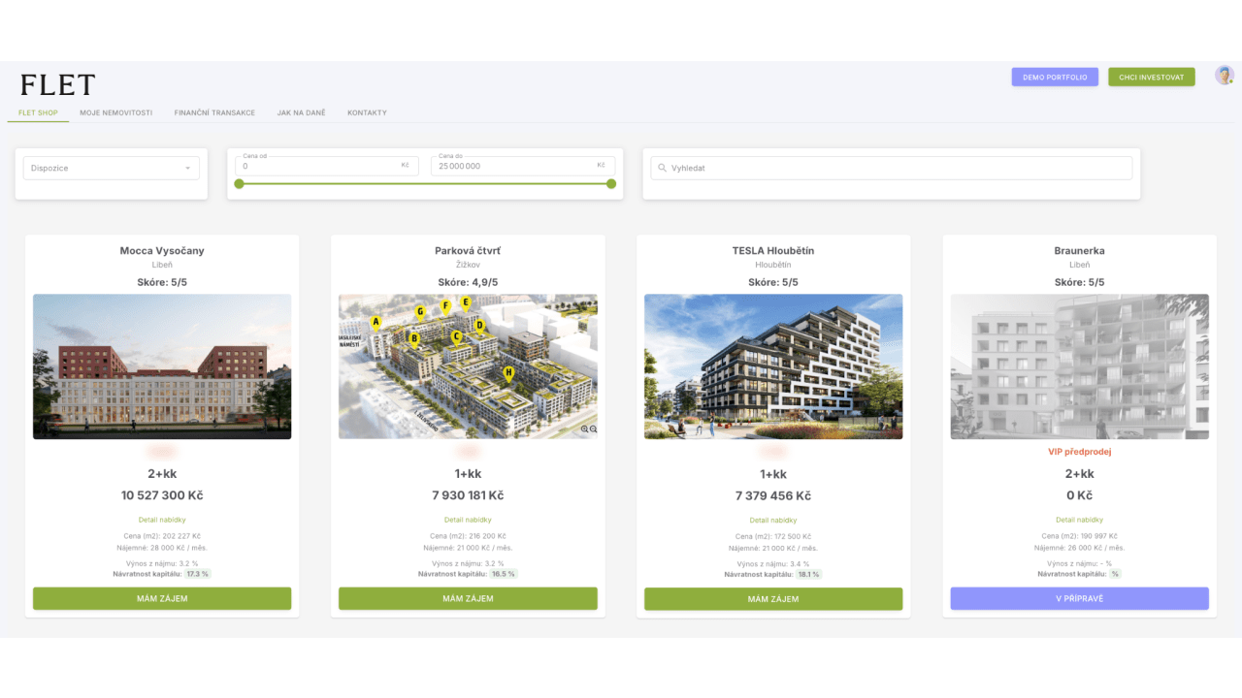Image resolution: width=1242 pixels, height=698 pixels.
Task: Open Demo portfolio
Action: 1055,77
